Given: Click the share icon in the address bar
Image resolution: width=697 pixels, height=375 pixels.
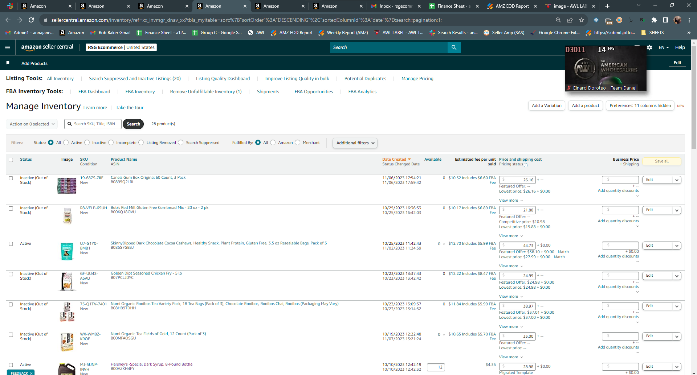Looking at the screenshot, I should point(570,20).
